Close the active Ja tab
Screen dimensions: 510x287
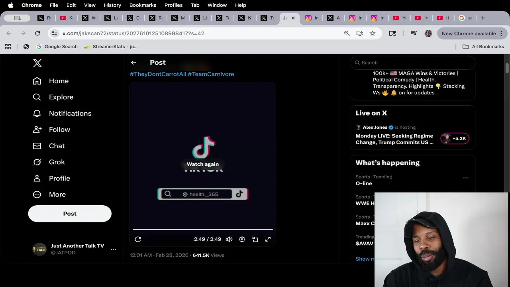[293, 18]
